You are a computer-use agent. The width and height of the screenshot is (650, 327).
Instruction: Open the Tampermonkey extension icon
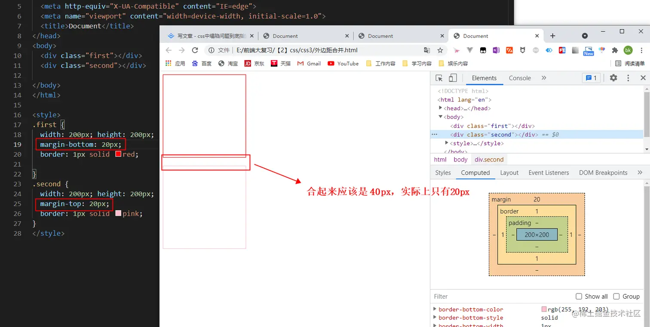point(483,50)
